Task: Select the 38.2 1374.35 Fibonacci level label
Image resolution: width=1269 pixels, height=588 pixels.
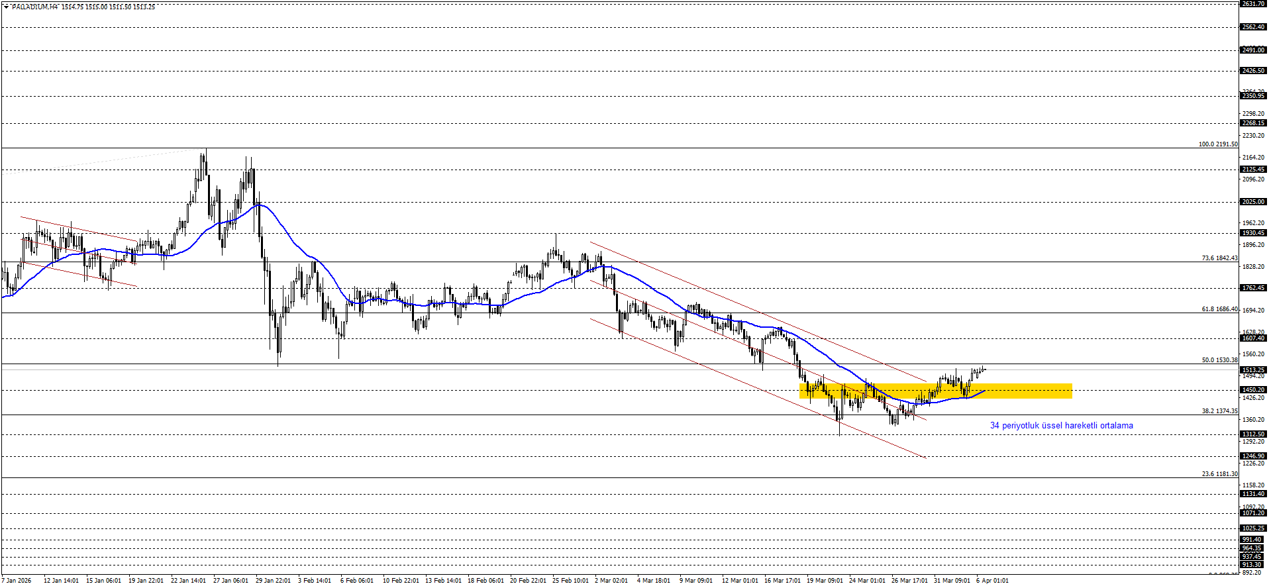Action: tap(1219, 411)
